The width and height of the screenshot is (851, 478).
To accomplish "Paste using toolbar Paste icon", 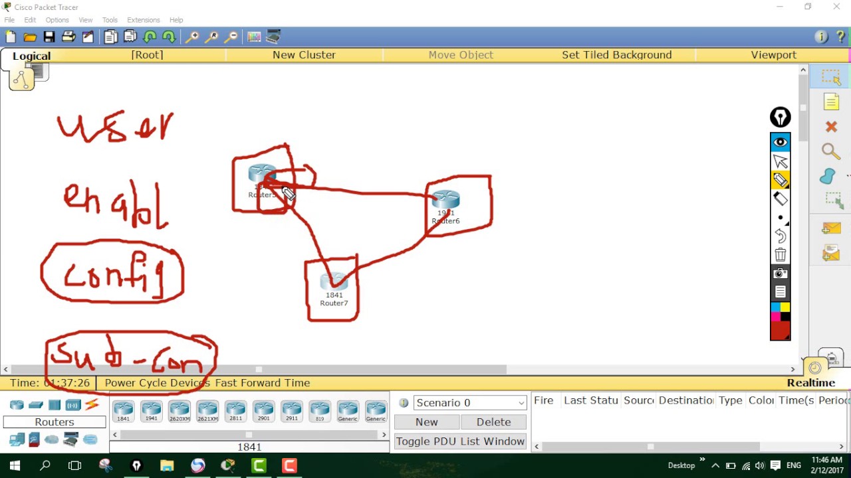I will pyautogui.click(x=130, y=37).
